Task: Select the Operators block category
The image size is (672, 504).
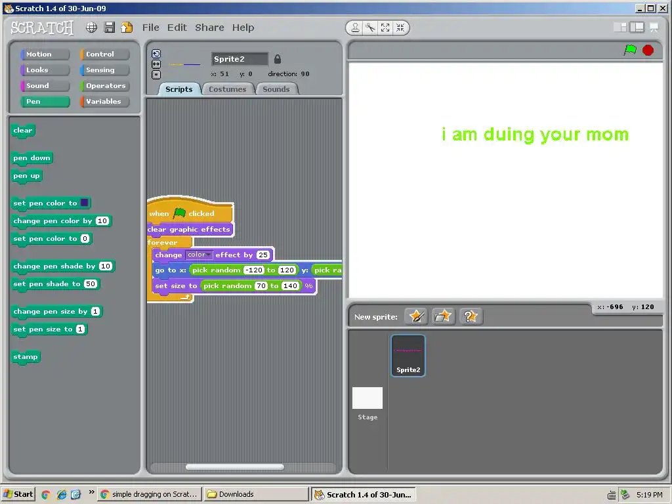Action: [104, 86]
